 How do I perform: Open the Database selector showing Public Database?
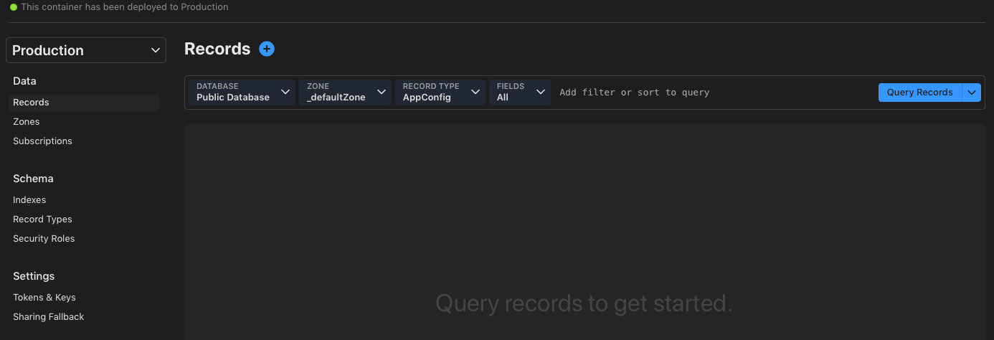tap(242, 93)
